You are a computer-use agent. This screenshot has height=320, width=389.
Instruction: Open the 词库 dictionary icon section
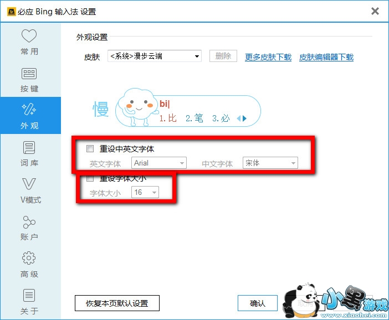29,148
